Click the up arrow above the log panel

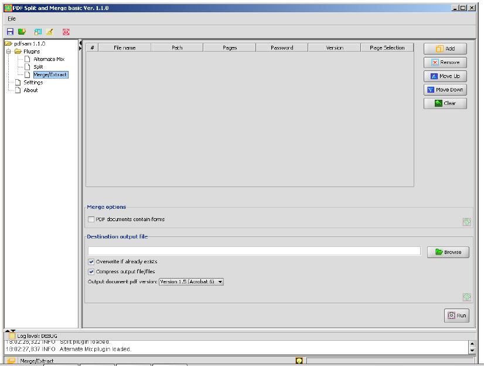[x=8, y=331]
